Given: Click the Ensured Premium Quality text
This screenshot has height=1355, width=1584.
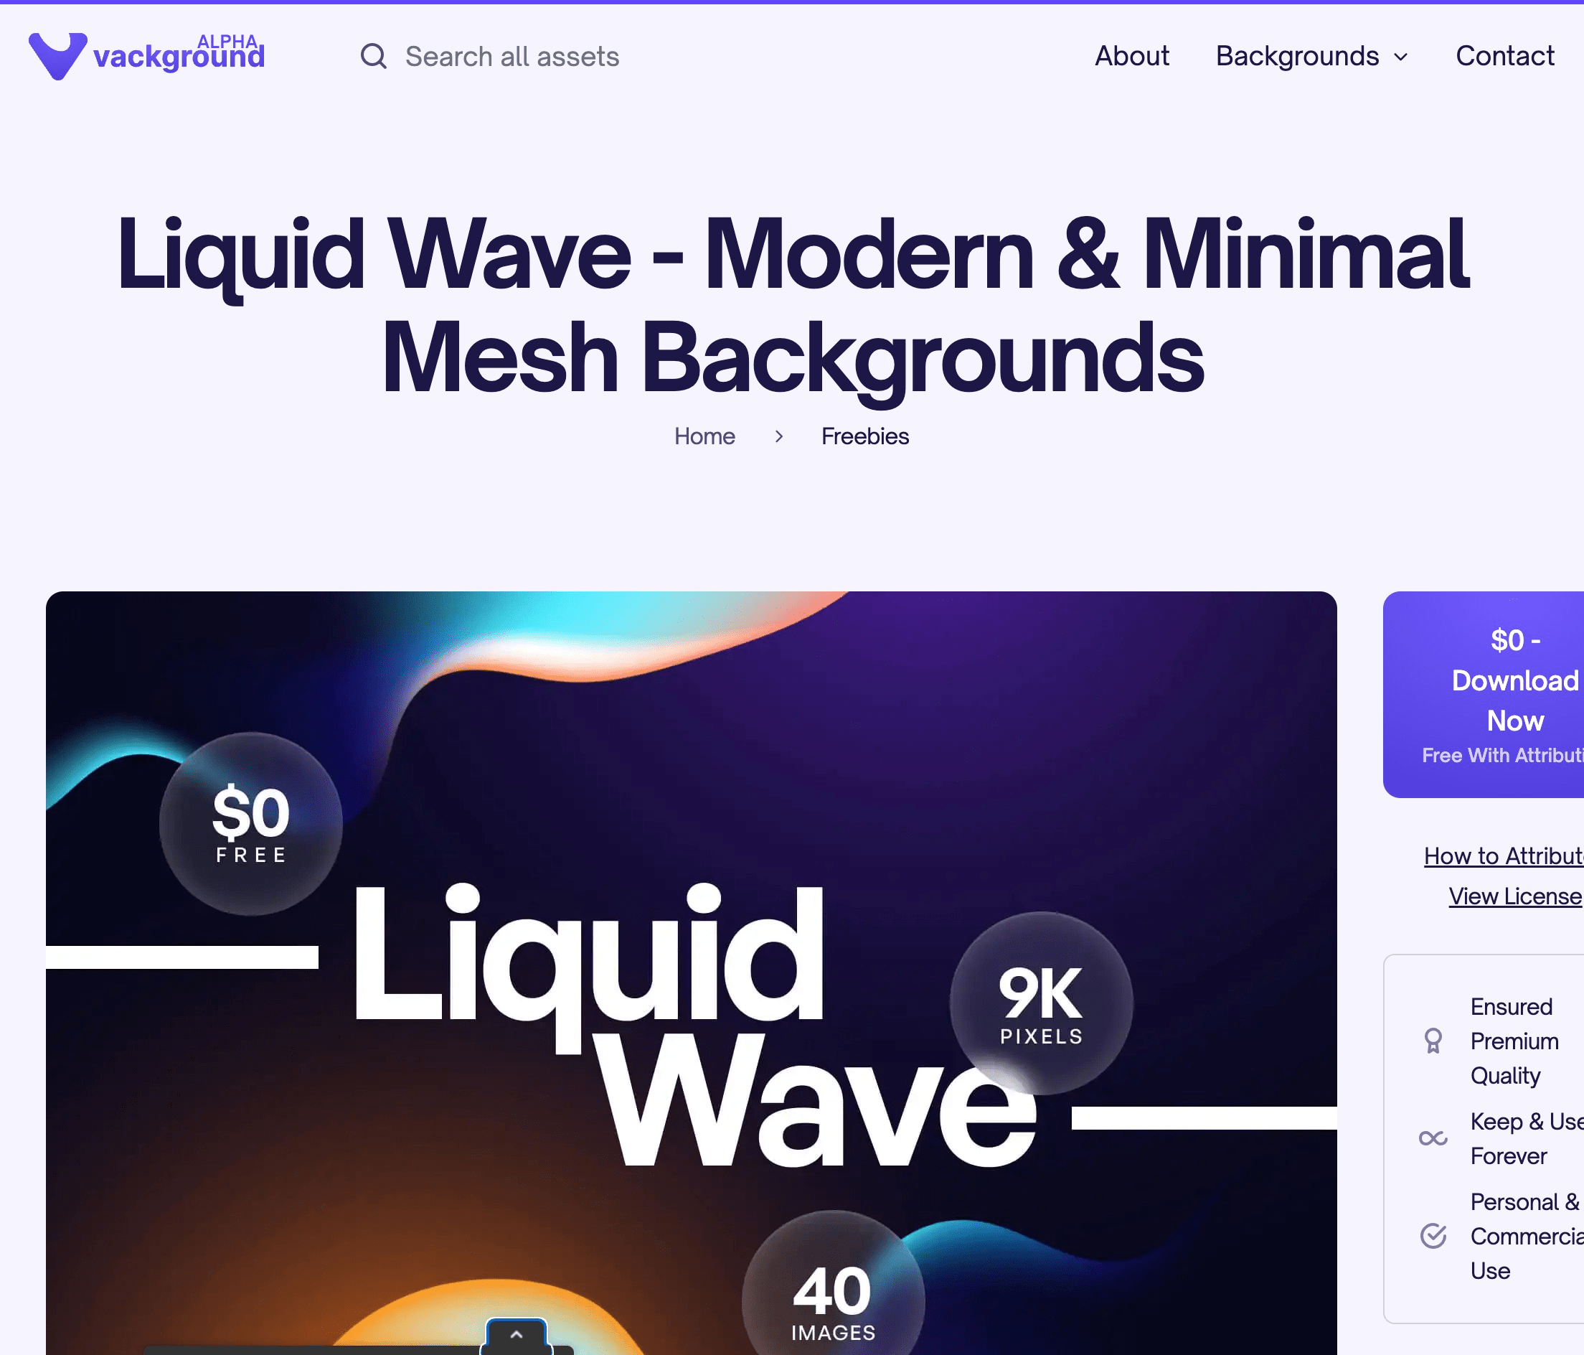Looking at the screenshot, I should pyautogui.click(x=1514, y=1041).
